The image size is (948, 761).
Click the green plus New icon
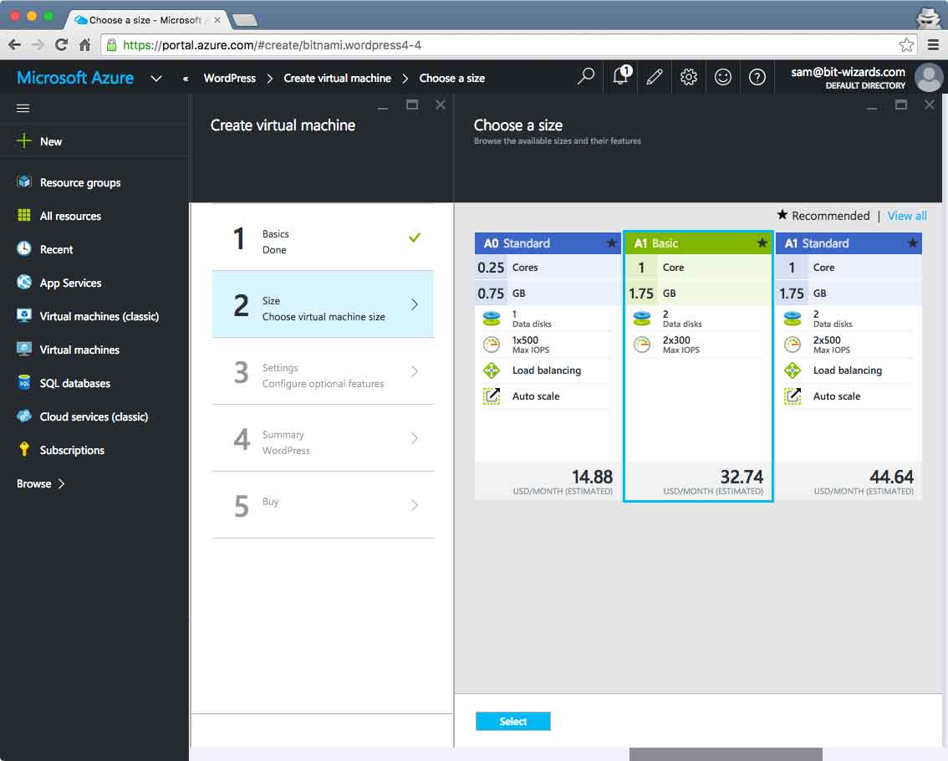[x=23, y=141]
